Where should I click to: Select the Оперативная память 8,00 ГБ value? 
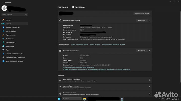click(x=82, y=30)
